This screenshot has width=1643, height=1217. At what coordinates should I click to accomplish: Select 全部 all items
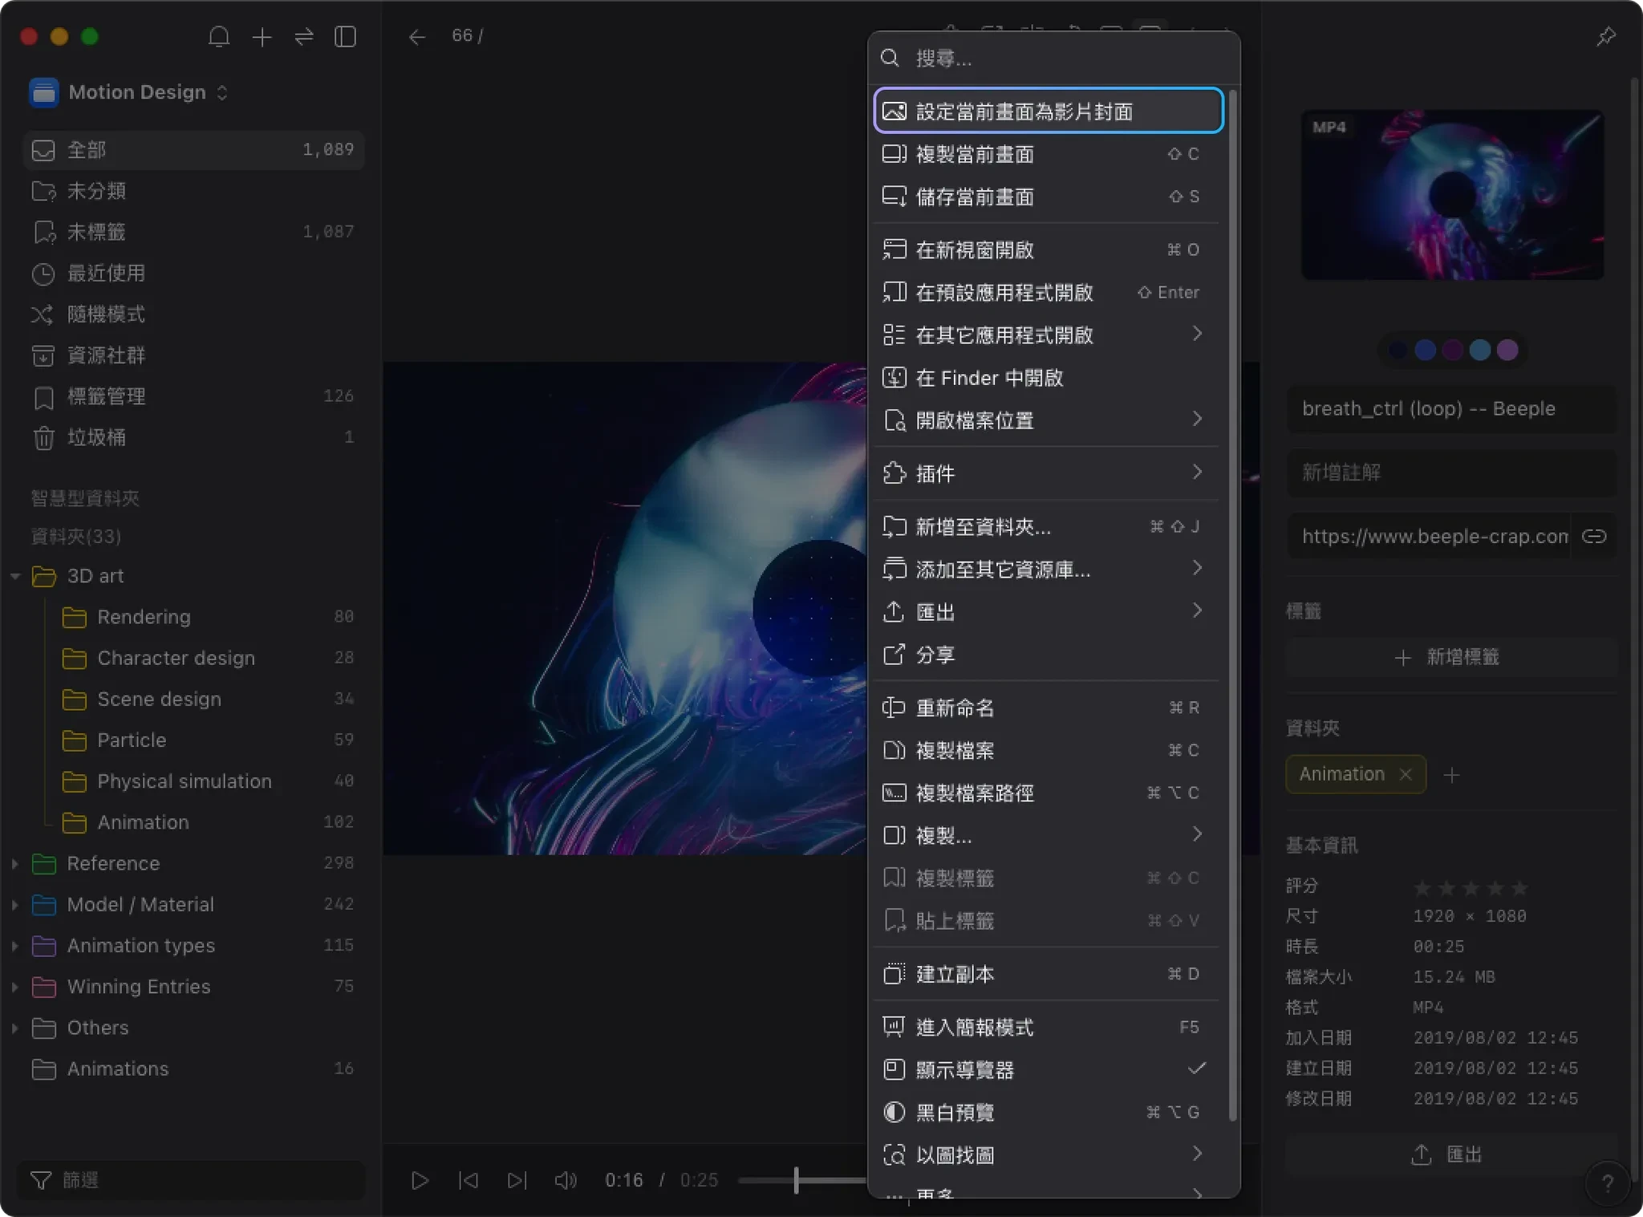[x=193, y=150]
